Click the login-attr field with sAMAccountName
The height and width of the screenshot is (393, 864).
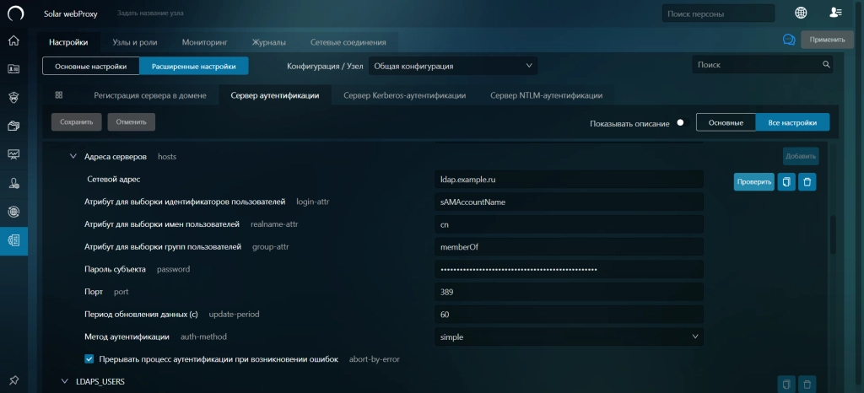(569, 202)
